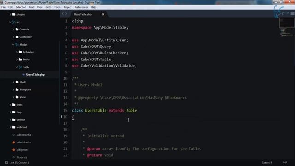This screenshot has width=295, height=166.
Task: Expand the Controller folder arrow
Action: (x=13, y=37)
